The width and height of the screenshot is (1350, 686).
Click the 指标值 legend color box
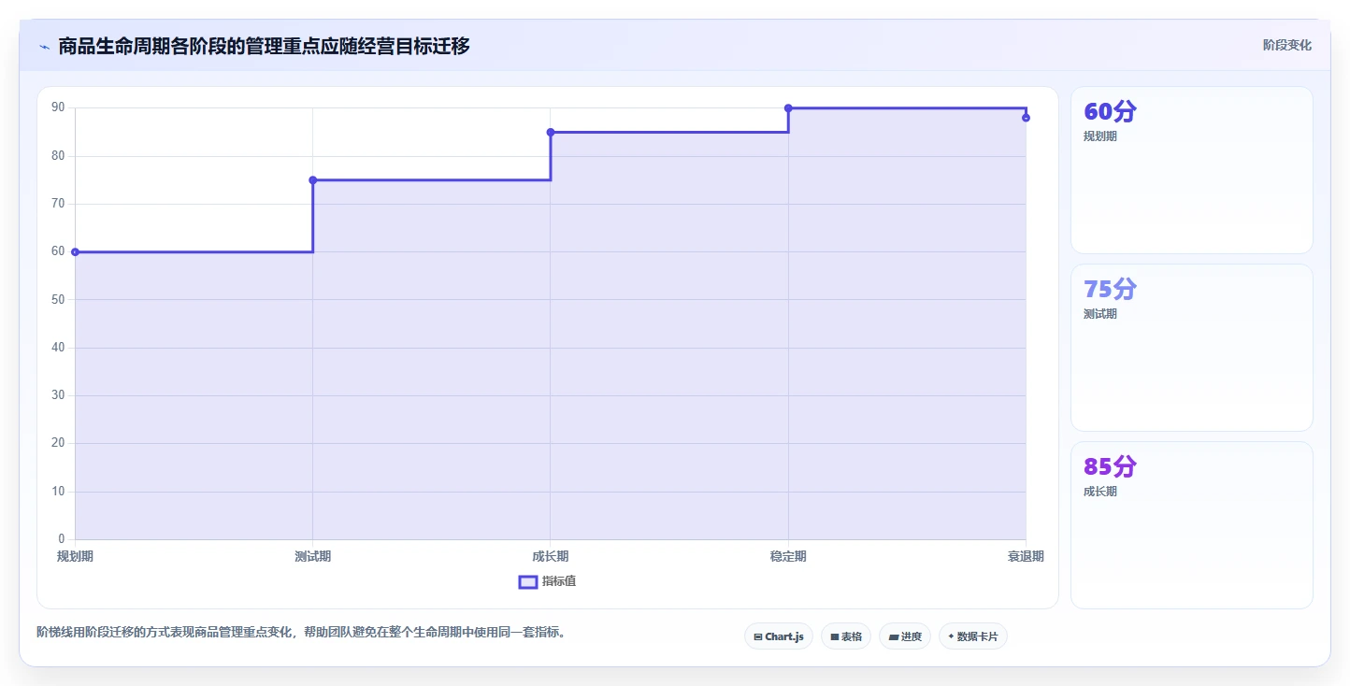pyautogui.click(x=527, y=581)
